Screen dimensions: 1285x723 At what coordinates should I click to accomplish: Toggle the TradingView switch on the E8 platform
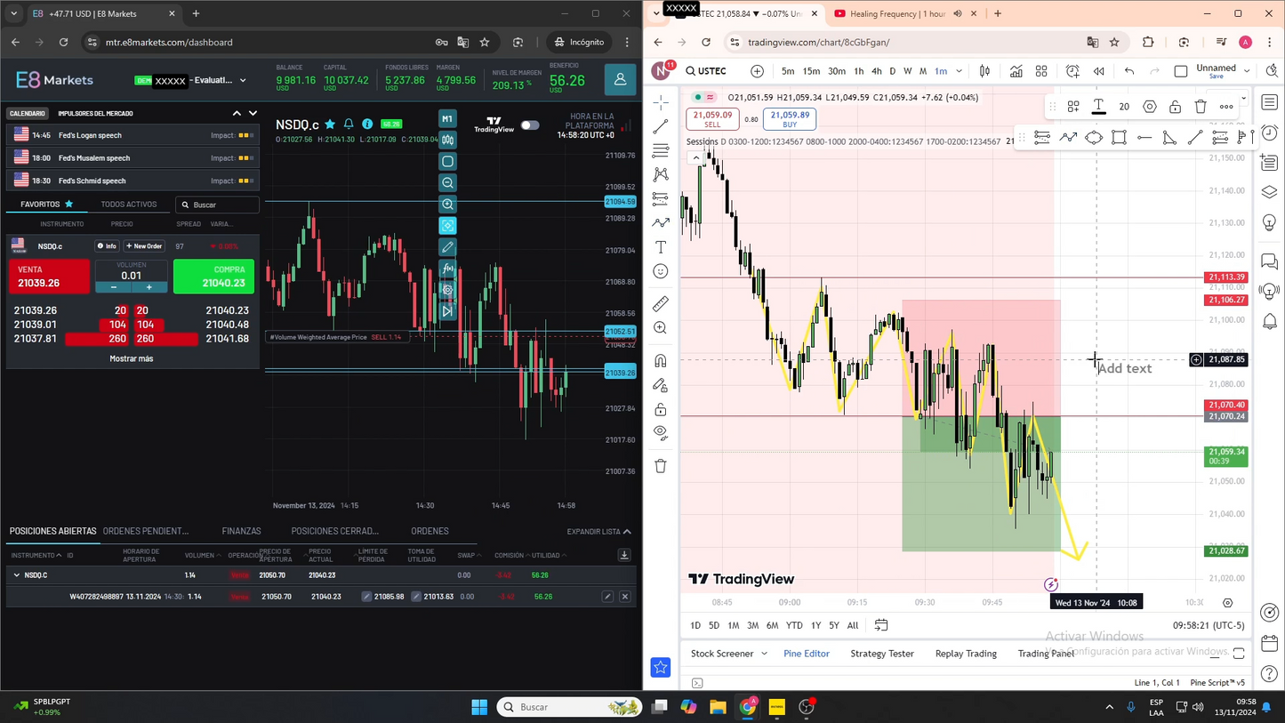click(530, 125)
